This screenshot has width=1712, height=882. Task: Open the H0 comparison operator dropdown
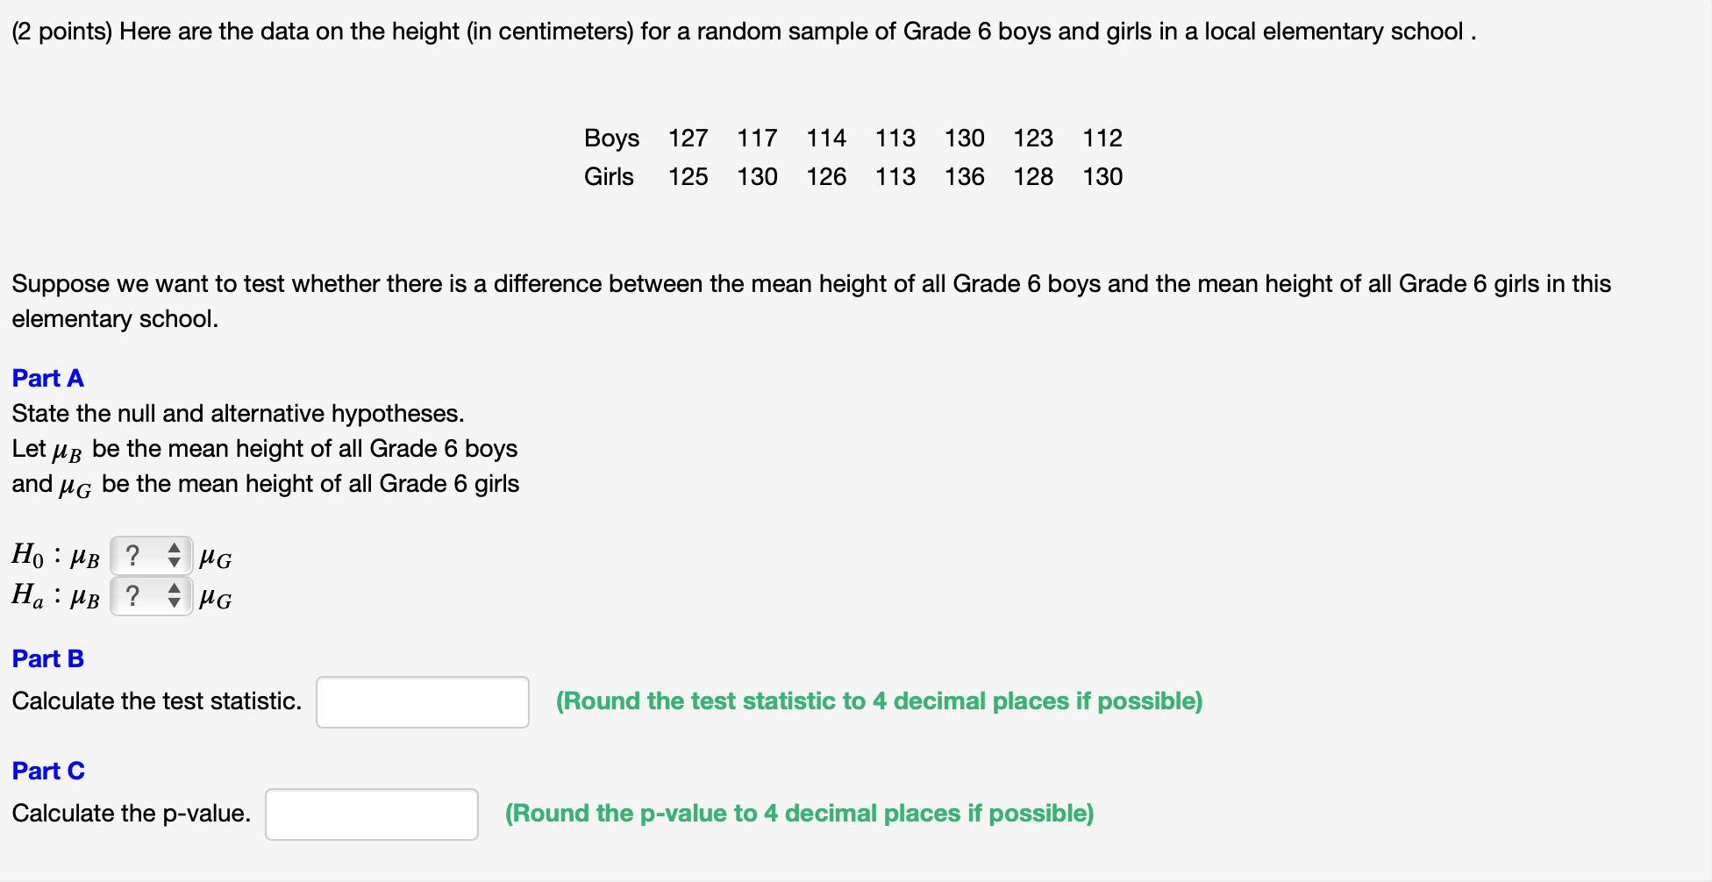pyautogui.click(x=151, y=555)
